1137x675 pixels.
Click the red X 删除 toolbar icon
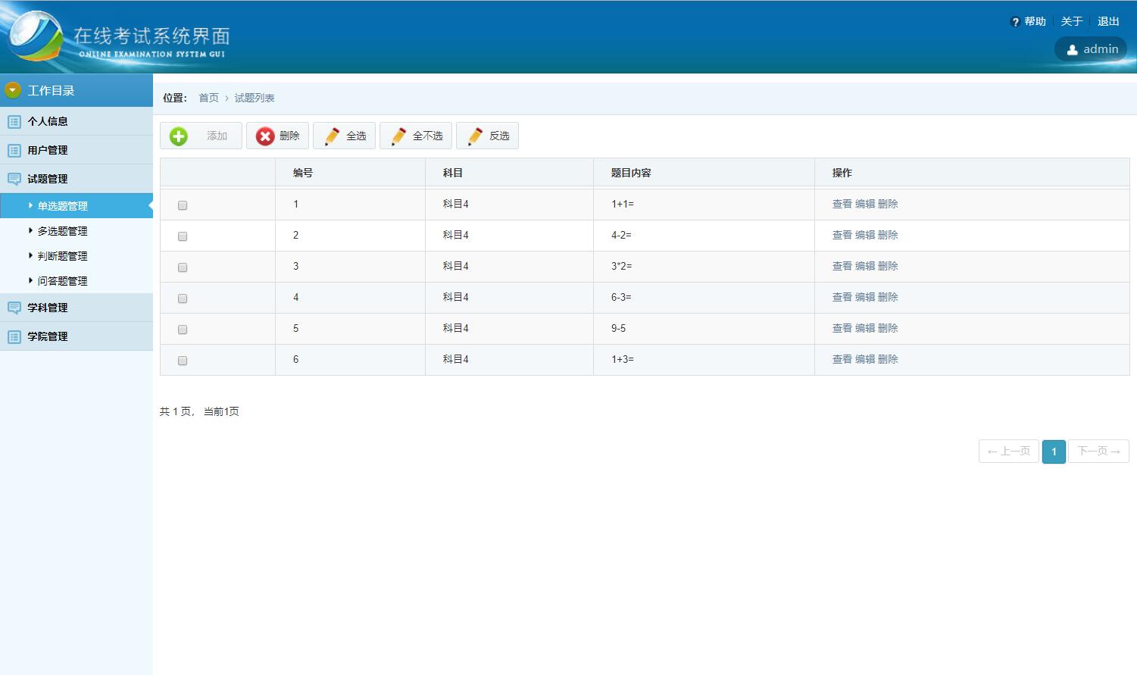[265, 136]
